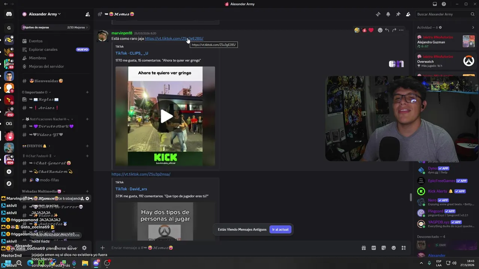Open add reaction smiley on message
This screenshot has width=479, height=269.
[x=380, y=30]
